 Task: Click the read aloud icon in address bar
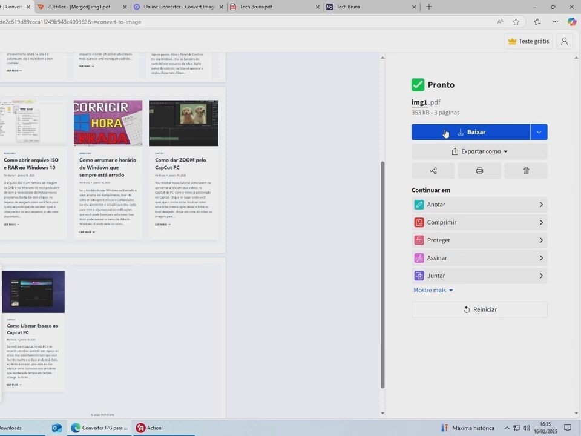click(500, 22)
